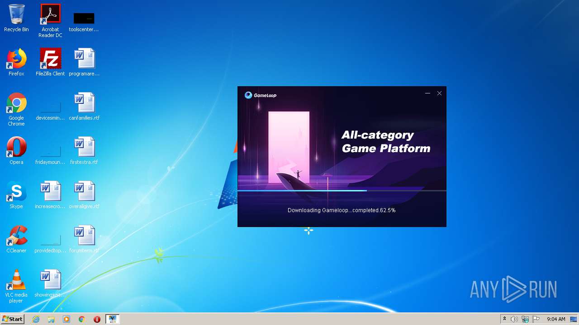Open Action Center flag icon
The height and width of the screenshot is (325, 579).
536,319
